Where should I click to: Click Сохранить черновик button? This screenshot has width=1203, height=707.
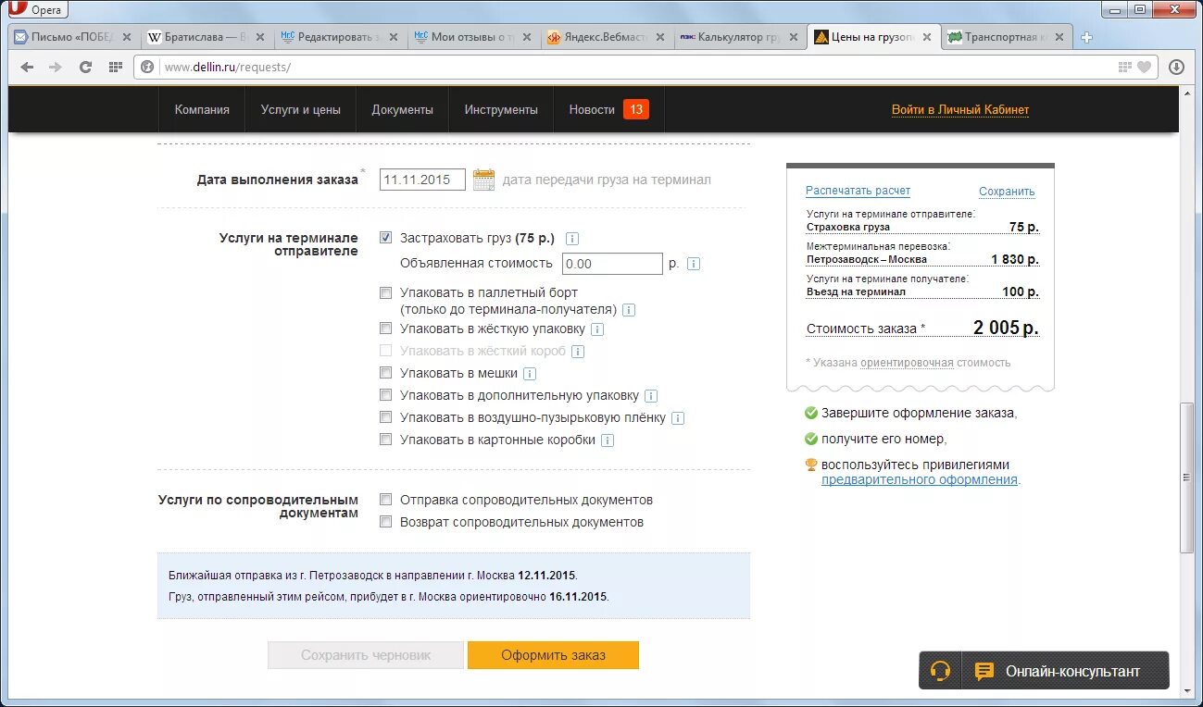tap(366, 655)
